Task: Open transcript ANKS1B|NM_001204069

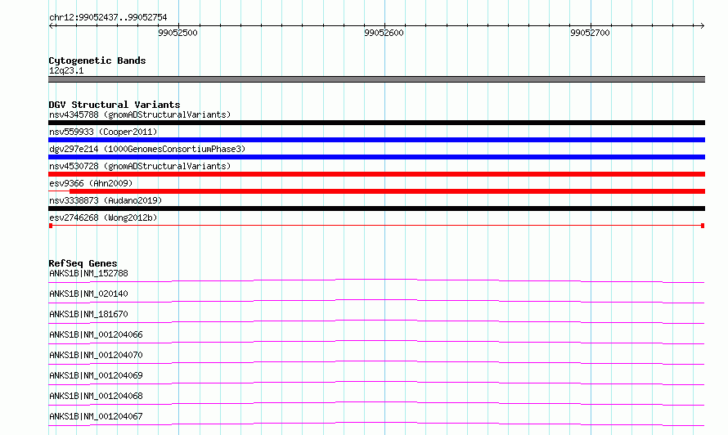Action: [96, 375]
